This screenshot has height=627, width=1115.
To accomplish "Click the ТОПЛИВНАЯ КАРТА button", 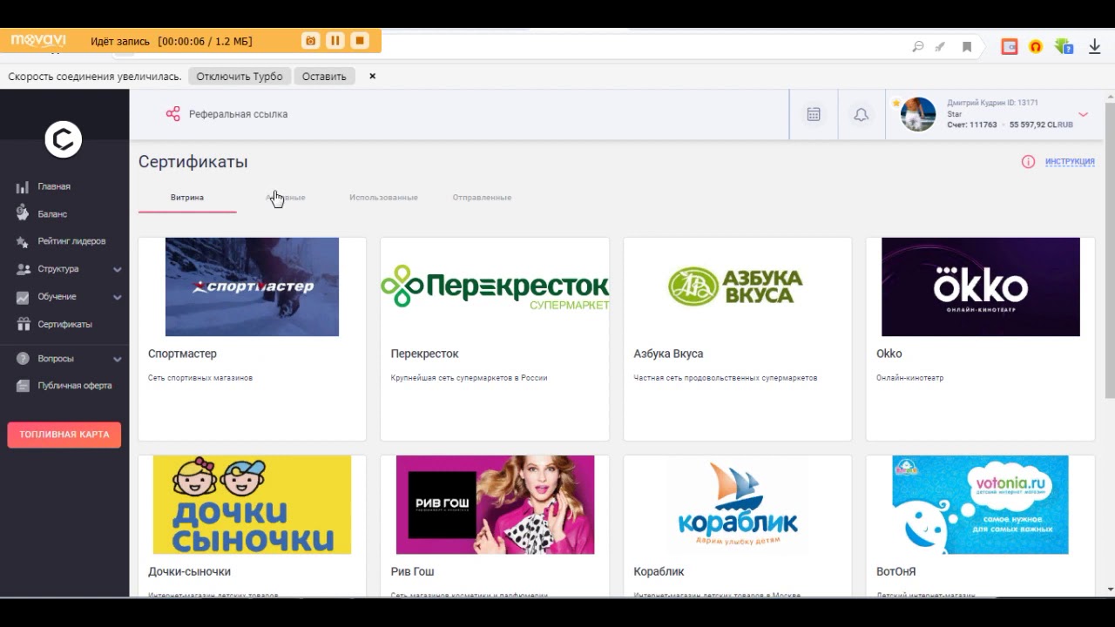I will [64, 435].
